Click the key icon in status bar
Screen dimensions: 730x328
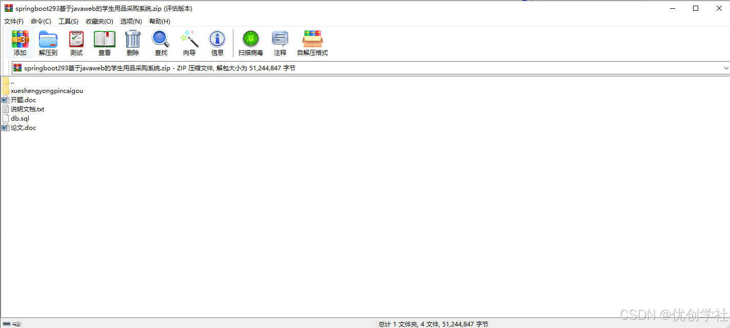point(16,324)
